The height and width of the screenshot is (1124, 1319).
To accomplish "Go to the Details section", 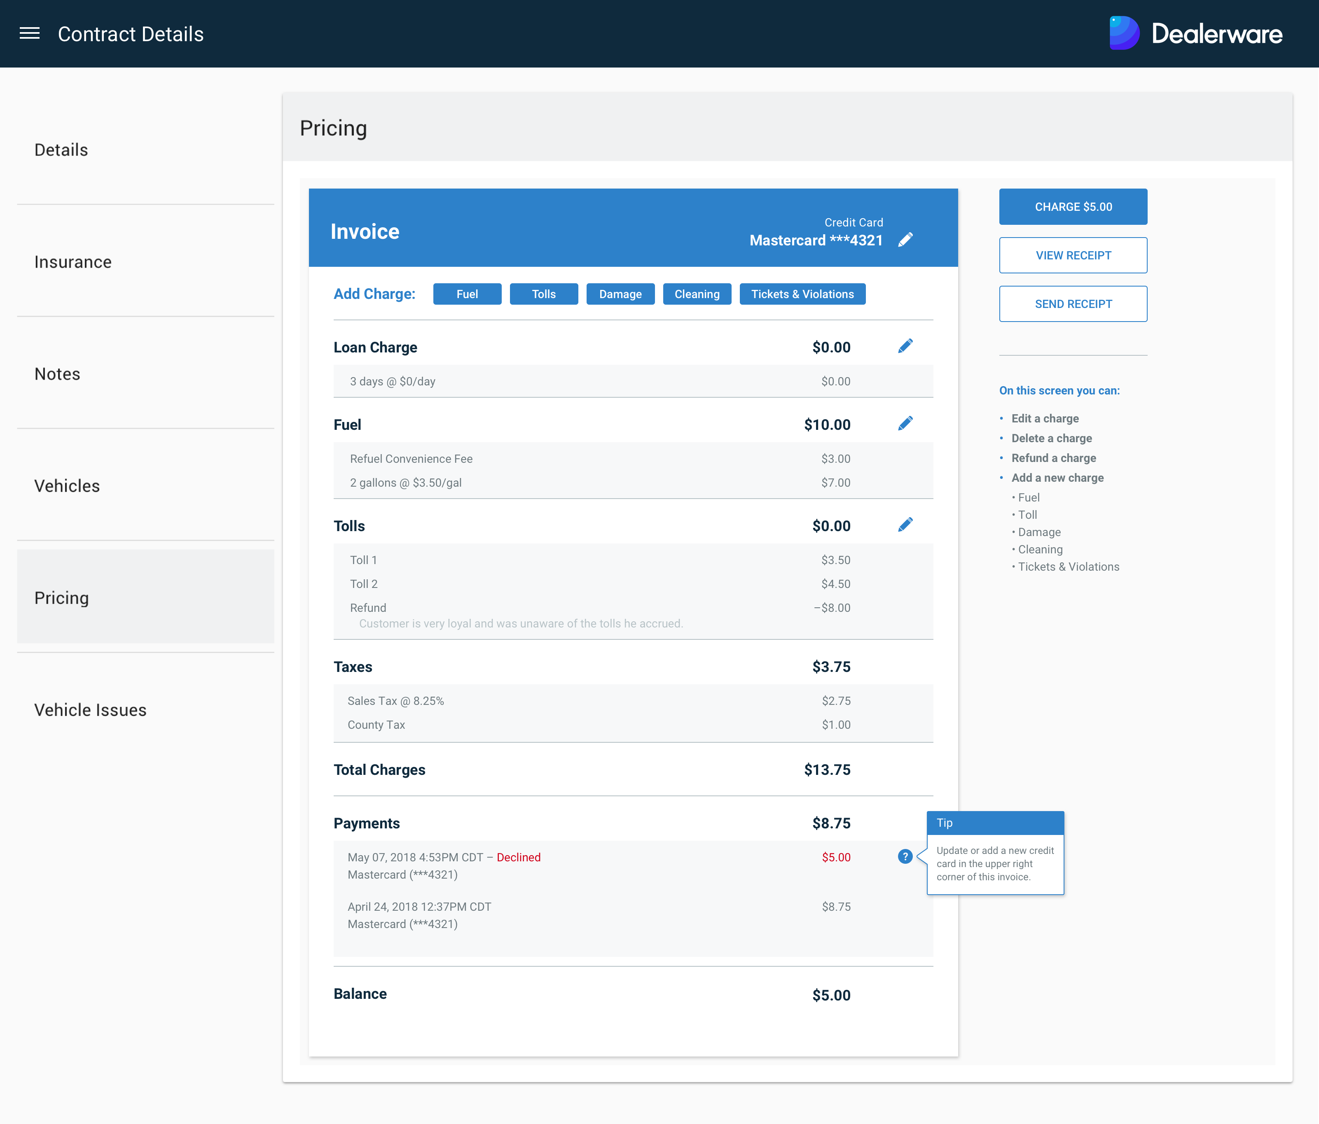I will tap(61, 150).
